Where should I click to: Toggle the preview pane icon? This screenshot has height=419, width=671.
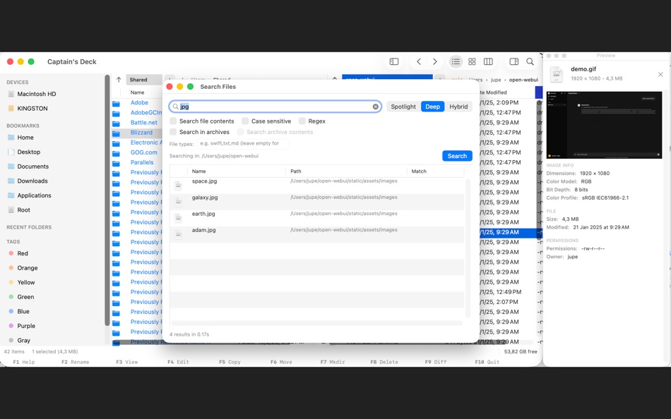pyautogui.click(x=514, y=61)
